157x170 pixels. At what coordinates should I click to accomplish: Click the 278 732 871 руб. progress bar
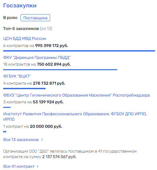pos(24,89)
